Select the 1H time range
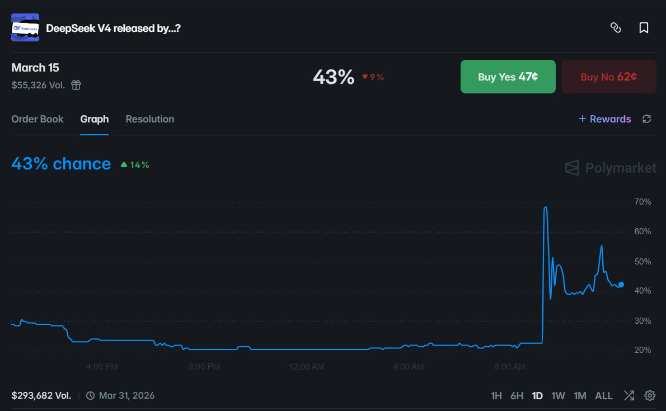The height and width of the screenshot is (411, 666). (496, 395)
